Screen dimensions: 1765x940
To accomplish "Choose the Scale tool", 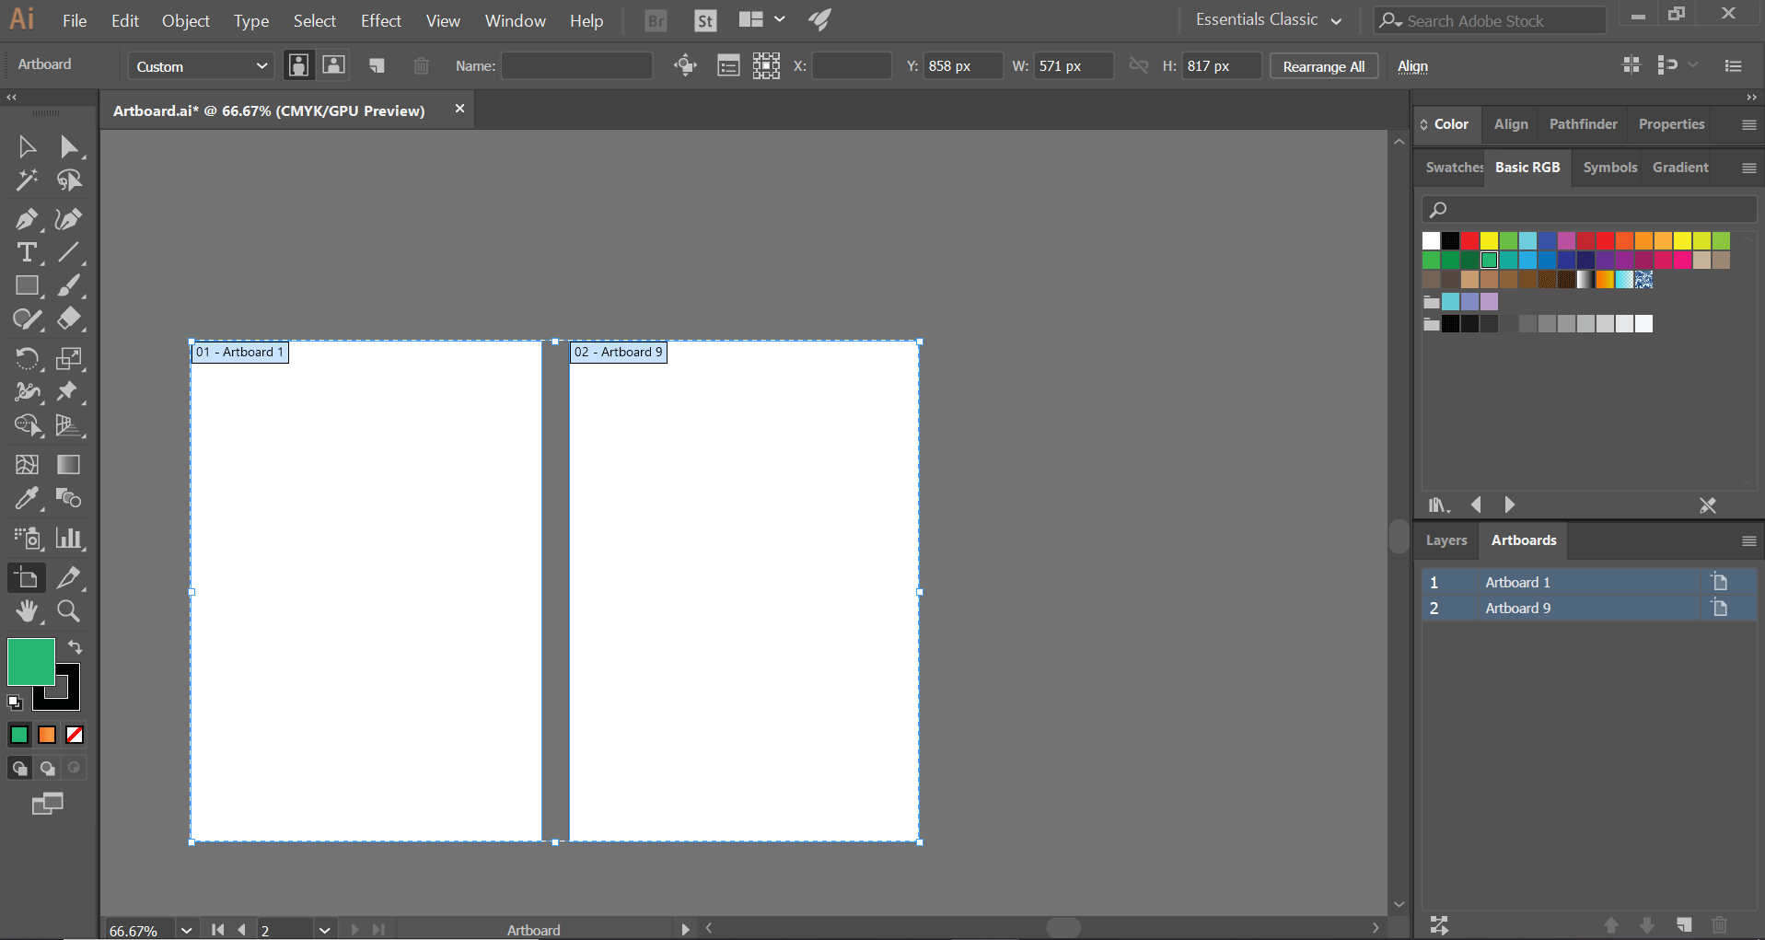I will coord(69,358).
